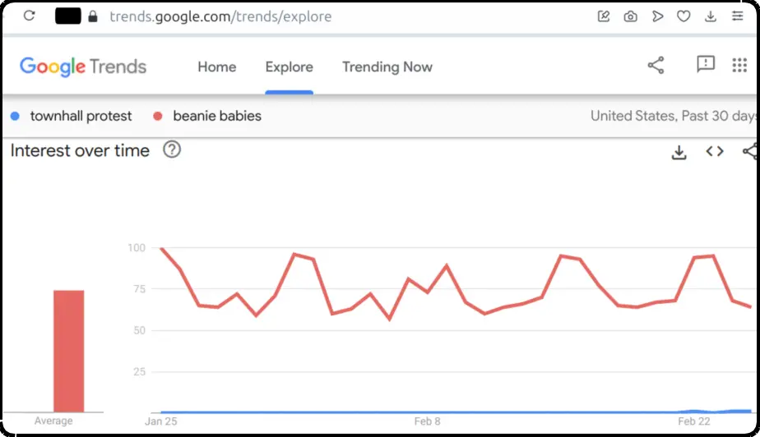Screen dimensions: 760x437
Task: Click the Google Trends share icon
Action: pos(656,66)
